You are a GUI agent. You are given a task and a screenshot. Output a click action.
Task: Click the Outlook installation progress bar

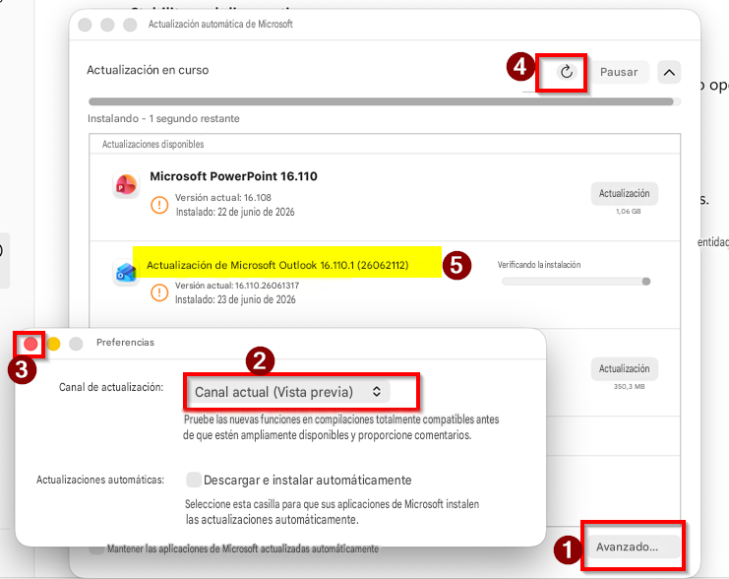tap(577, 281)
